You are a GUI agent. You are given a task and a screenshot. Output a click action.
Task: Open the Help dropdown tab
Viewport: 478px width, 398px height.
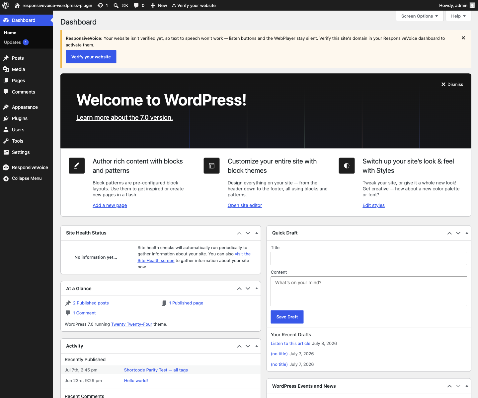point(458,16)
